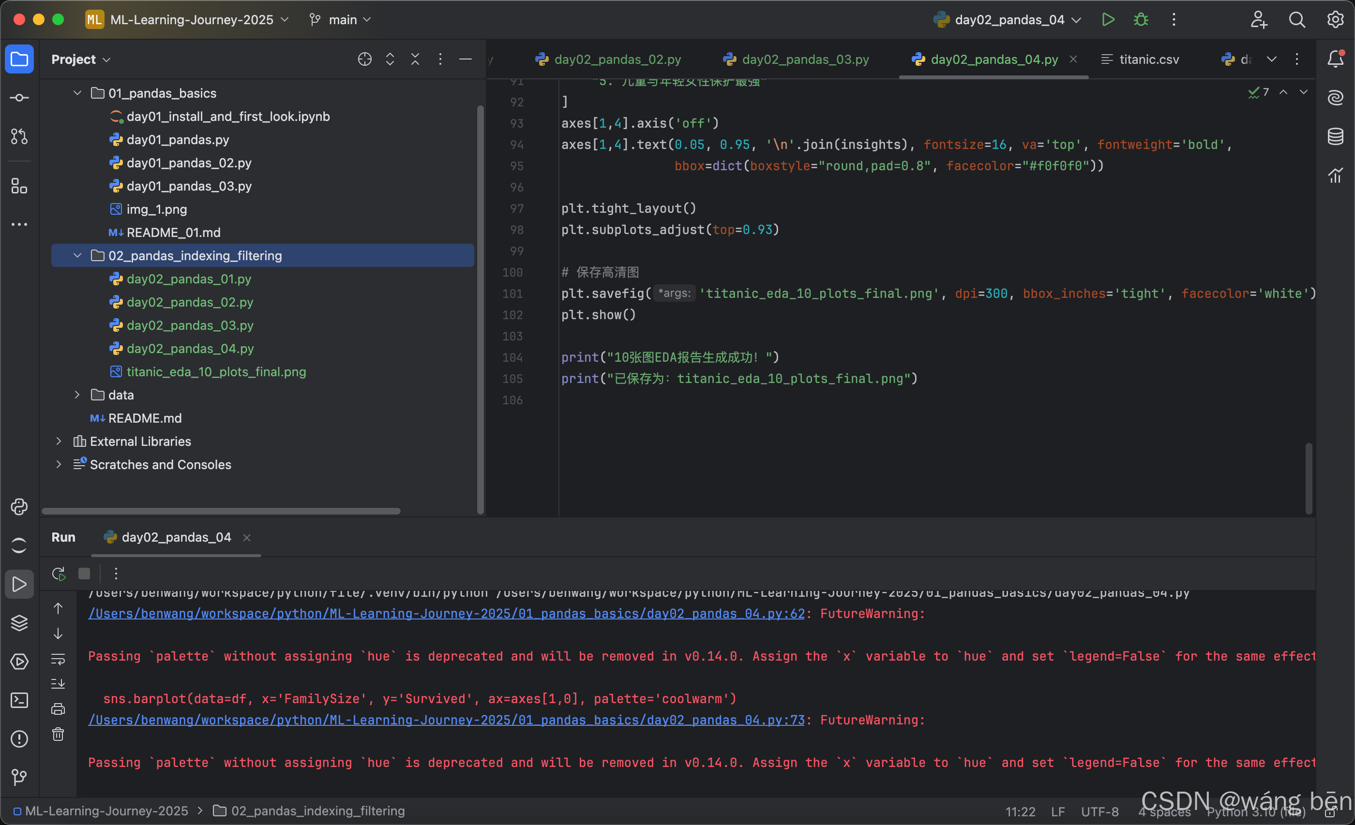This screenshot has height=825, width=1355.
Task: Switch to the titanic.csv tab
Action: point(1148,59)
